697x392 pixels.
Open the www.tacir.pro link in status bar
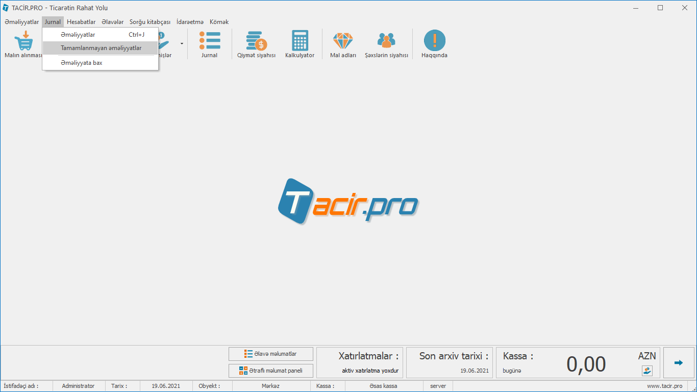[664, 386]
